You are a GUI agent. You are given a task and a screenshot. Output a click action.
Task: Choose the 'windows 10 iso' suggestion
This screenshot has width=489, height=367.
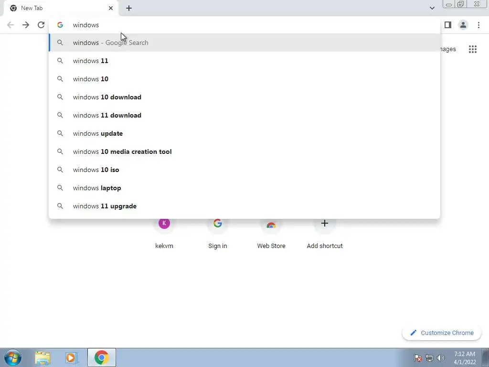244,170
